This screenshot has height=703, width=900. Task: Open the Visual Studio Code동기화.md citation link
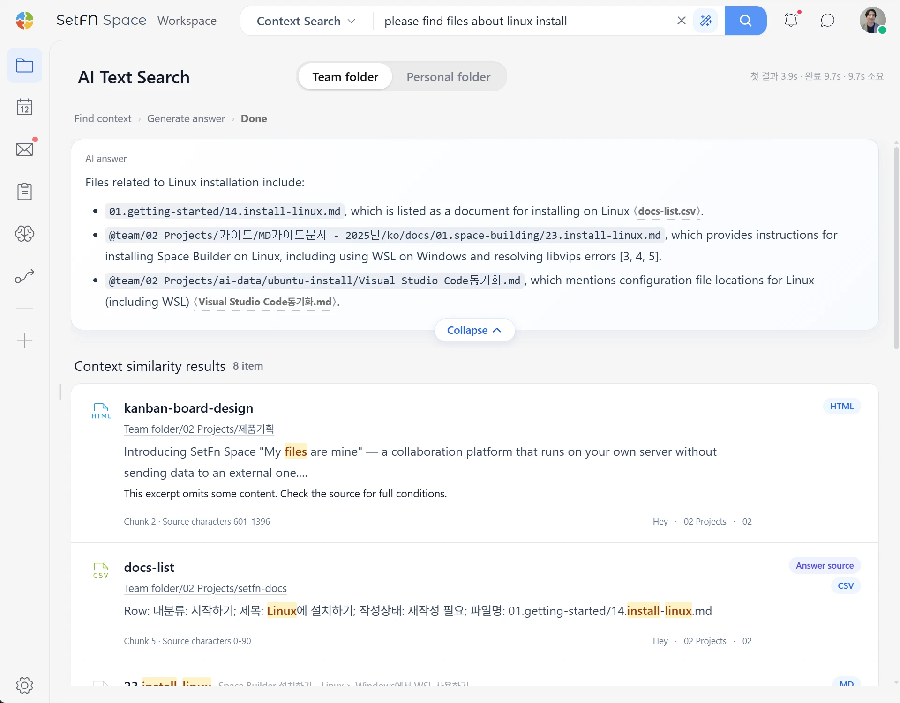point(265,302)
